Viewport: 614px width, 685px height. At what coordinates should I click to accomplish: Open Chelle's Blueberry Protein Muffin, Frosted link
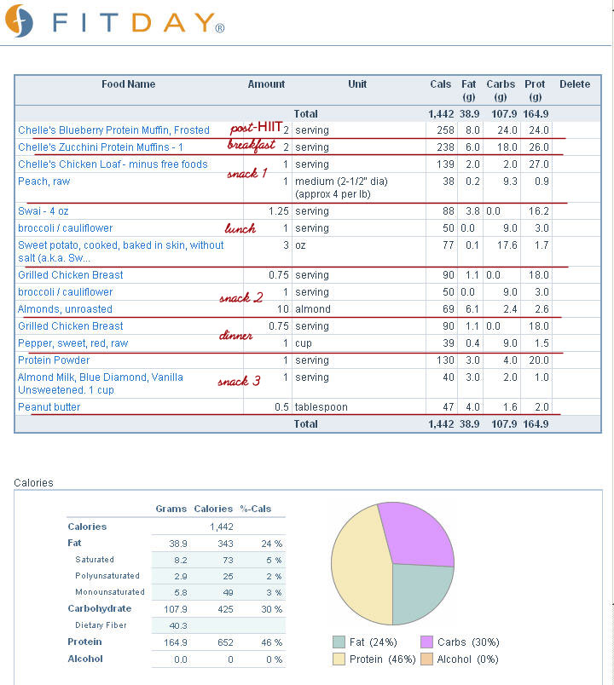[113, 130]
